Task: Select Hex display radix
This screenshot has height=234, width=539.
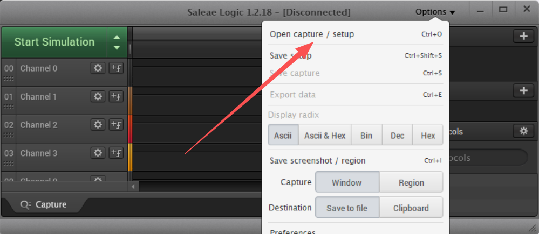Action: click(x=428, y=136)
